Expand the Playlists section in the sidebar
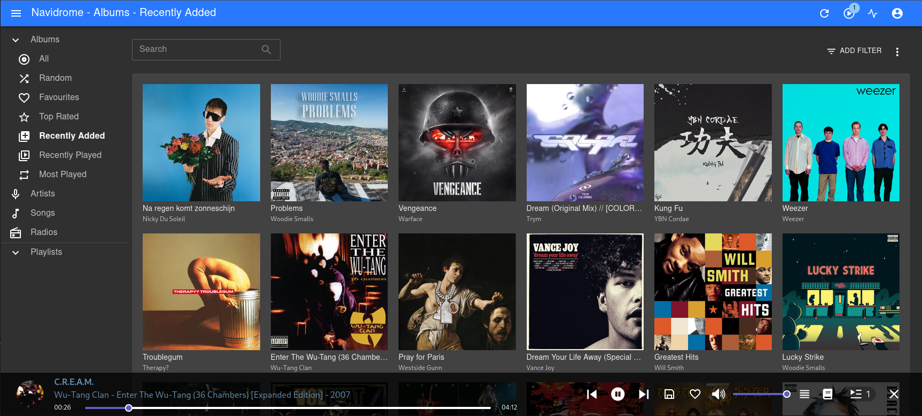 point(16,252)
